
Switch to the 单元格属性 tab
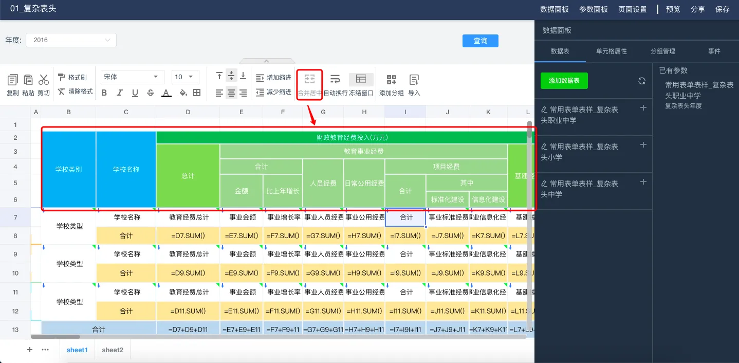[612, 51]
